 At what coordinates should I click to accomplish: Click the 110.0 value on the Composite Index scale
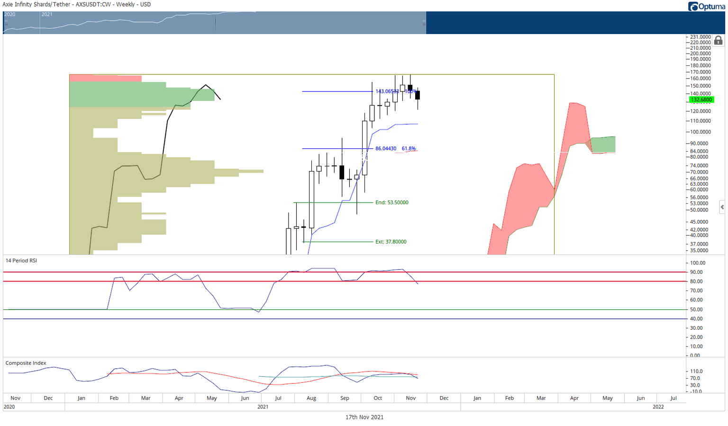point(697,371)
